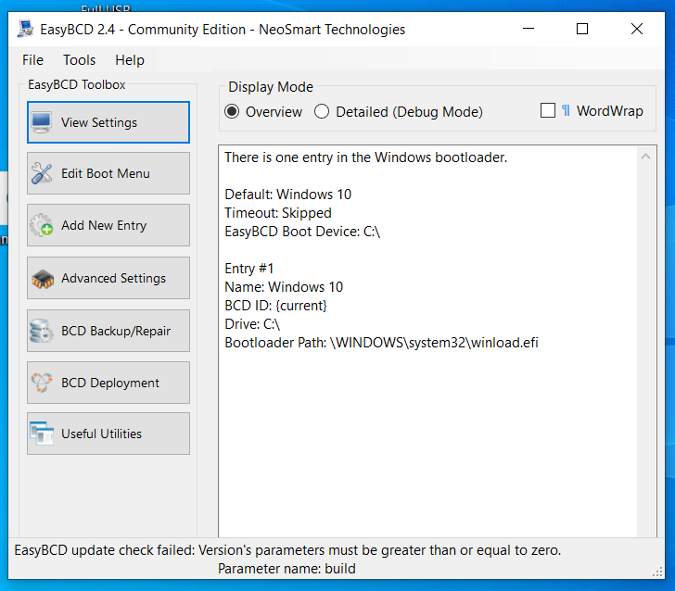Viewport: 675px width, 591px height.
Task: Click the update check failed status message
Action: (x=287, y=550)
